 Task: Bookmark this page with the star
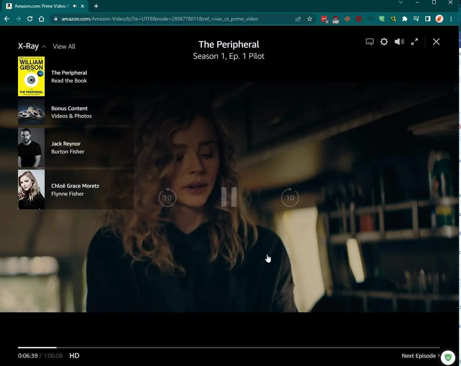click(x=310, y=19)
